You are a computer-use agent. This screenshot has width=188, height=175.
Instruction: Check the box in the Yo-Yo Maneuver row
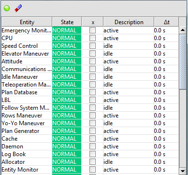(92, 123)
